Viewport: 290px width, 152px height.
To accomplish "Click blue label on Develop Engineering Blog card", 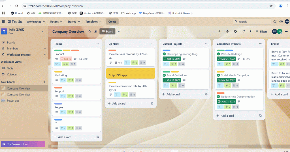I will (x=167, y=50).
